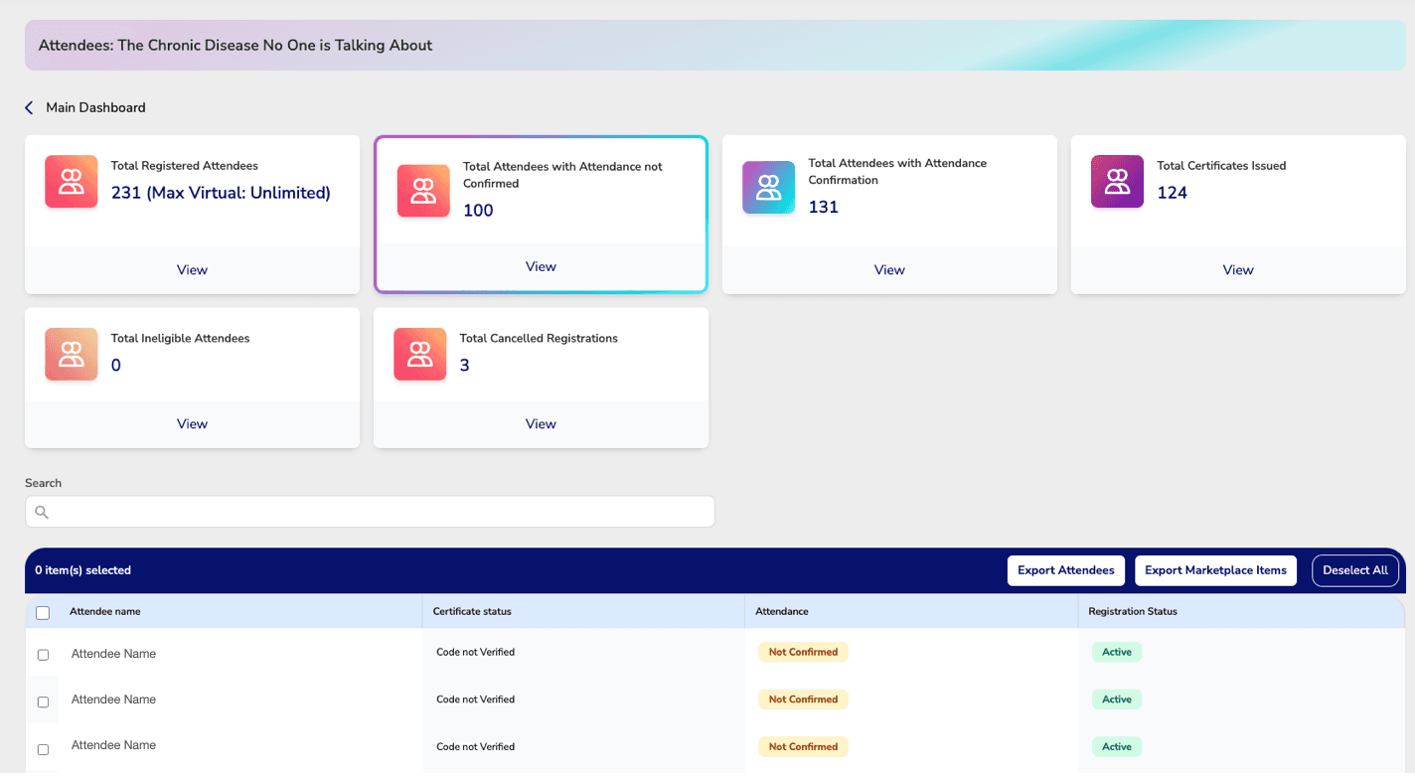1415x779 pixels.
Task: Select the third attendee row checkbox
Action: 43,749
